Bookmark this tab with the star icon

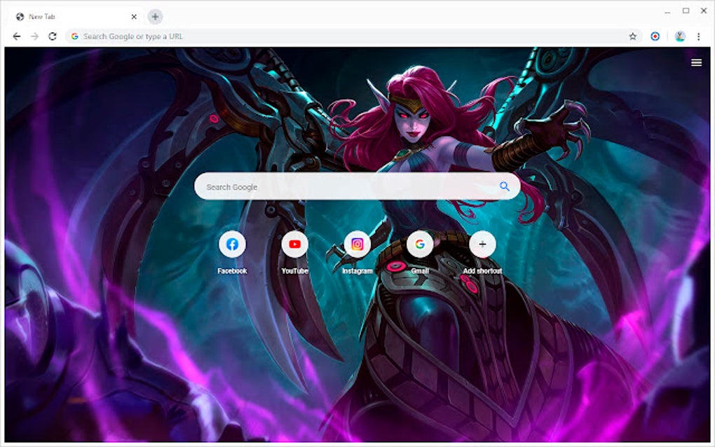click(x=632, y=36)
